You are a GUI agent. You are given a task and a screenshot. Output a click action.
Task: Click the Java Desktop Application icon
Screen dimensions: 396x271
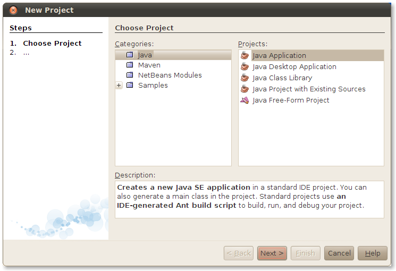pos(245,66)
